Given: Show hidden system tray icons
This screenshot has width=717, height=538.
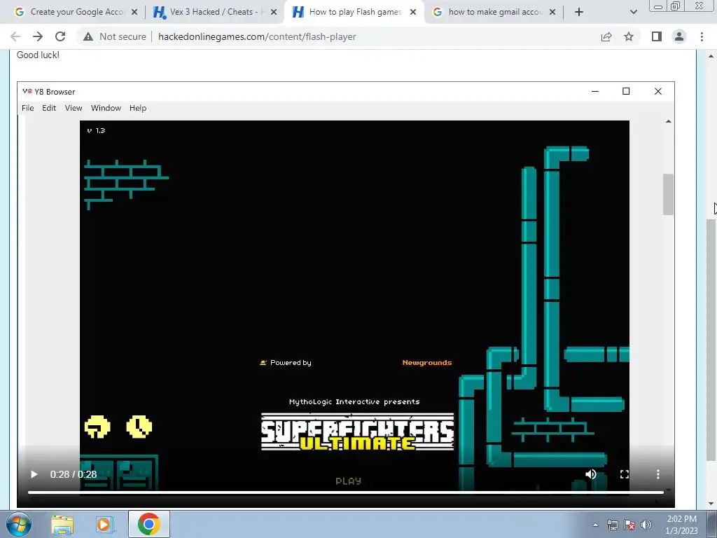Looking at the screenshot, I should [595, 525].
